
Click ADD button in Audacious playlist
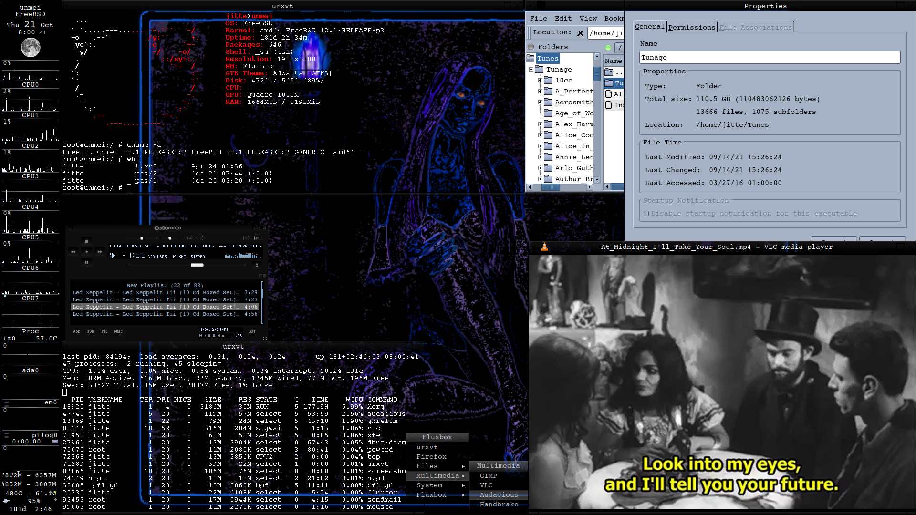[x=77, y=332]
